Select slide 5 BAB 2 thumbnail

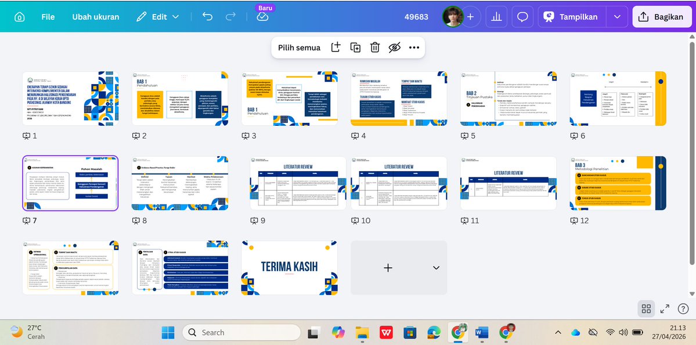509,99
